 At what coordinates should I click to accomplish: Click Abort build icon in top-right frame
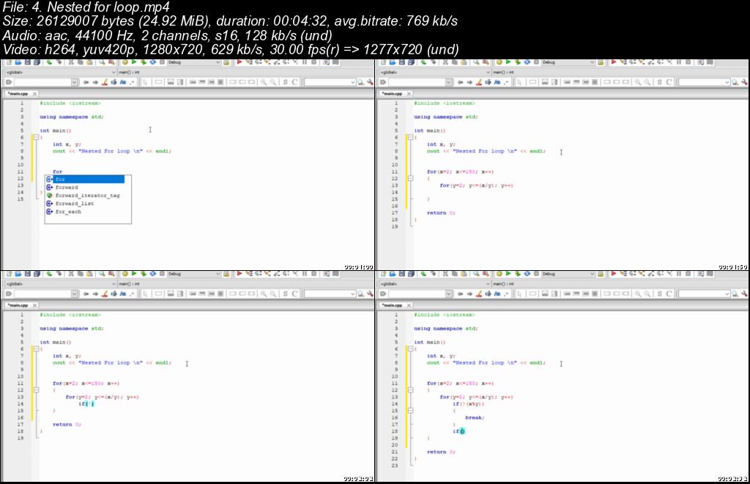[x=536, y=62]
